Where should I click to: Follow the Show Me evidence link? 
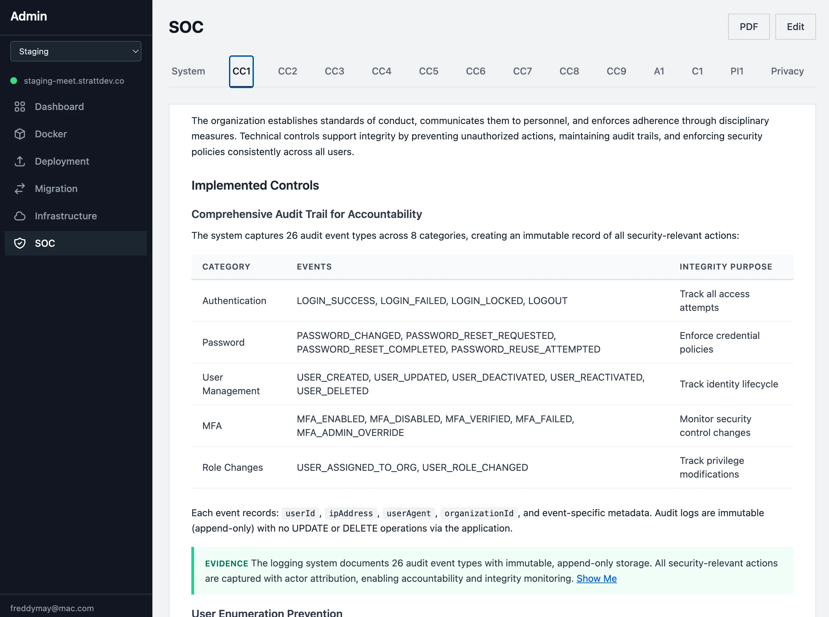tap(596, 578)
